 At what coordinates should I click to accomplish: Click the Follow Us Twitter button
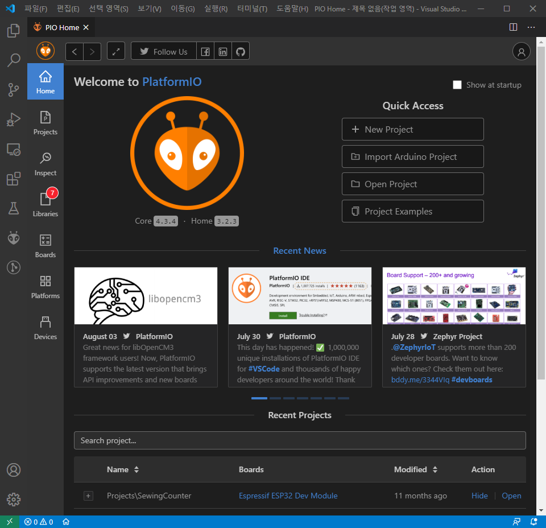pyautogui.click(x=164, y=52)
